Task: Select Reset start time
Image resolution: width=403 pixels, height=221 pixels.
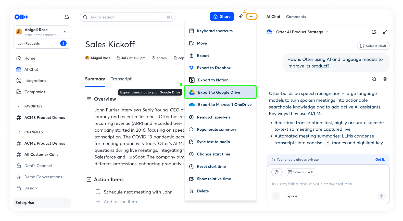Action: (x=220, y=167)
